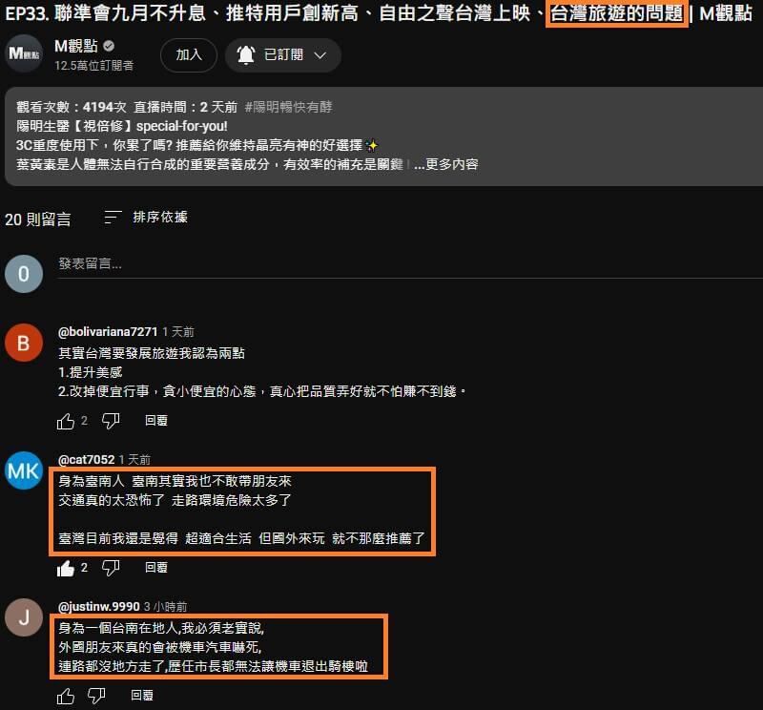This screenshot has height=710, width=763.
Task: Click the 加入 join membership button
Action: 189,55
